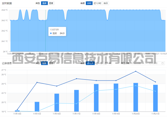The image size is (167, 117).
Task: Choose 近一月 range in records
Action: coord(99,63)
